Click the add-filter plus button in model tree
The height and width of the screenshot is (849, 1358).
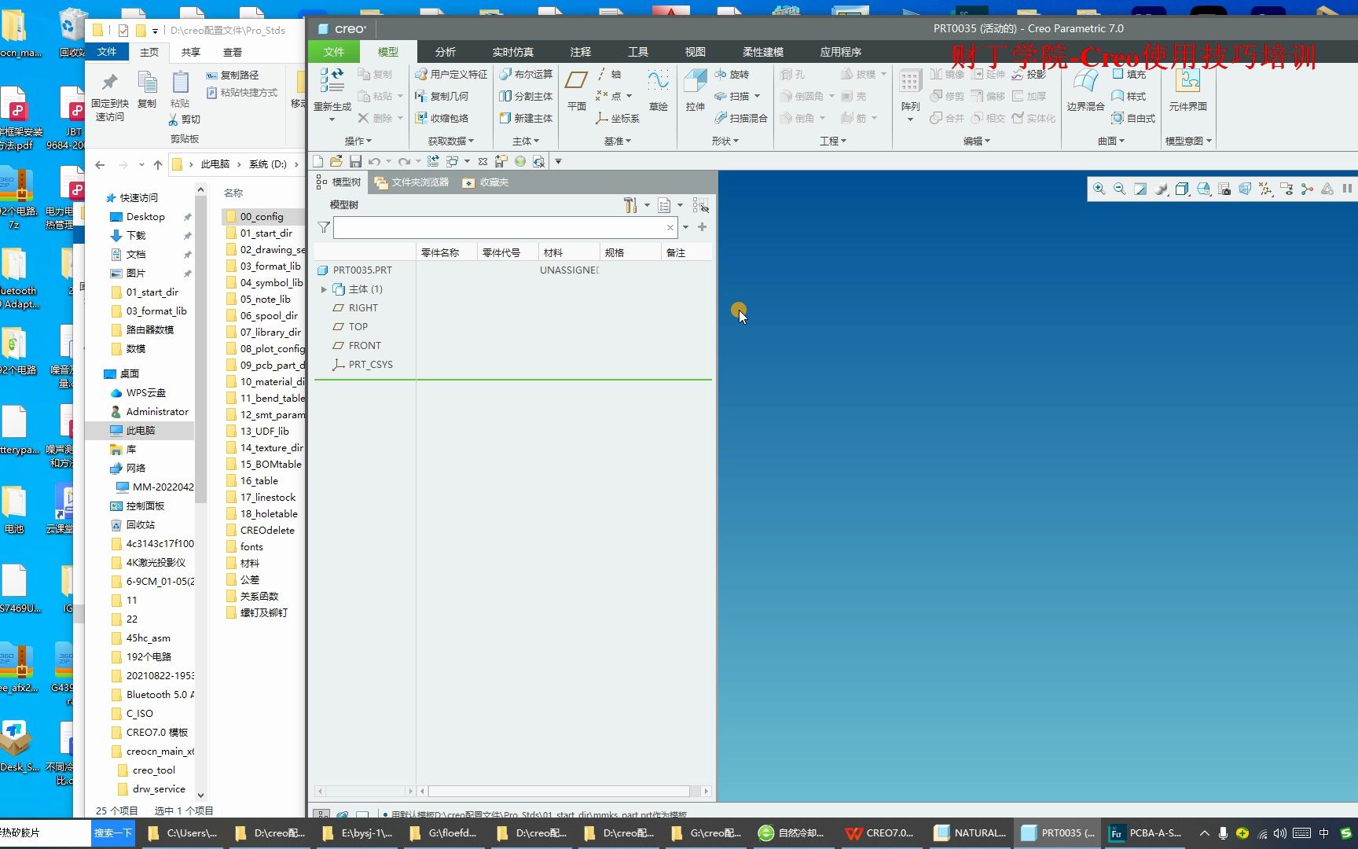click(702, 227)
